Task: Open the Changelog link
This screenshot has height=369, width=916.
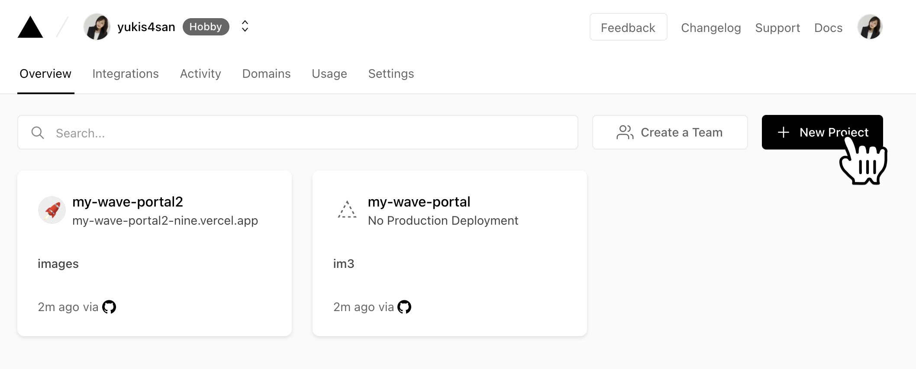Action: [x=711, y=28]
